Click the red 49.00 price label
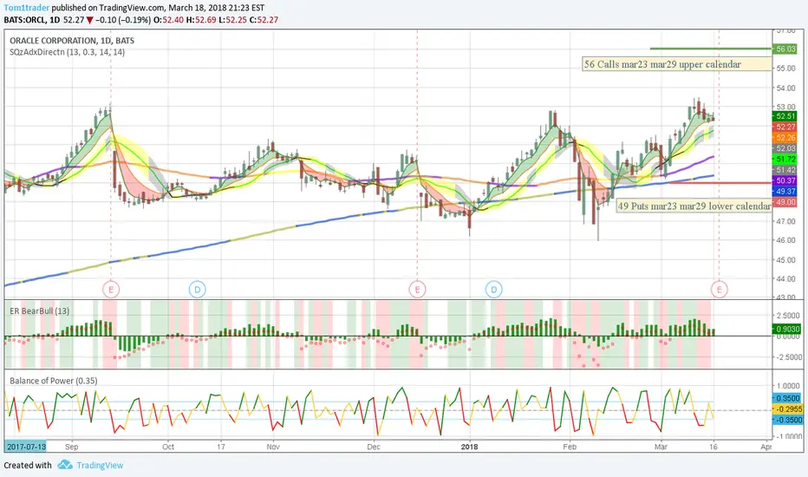Viewport: 808px width, 477px height. (785, 202)
